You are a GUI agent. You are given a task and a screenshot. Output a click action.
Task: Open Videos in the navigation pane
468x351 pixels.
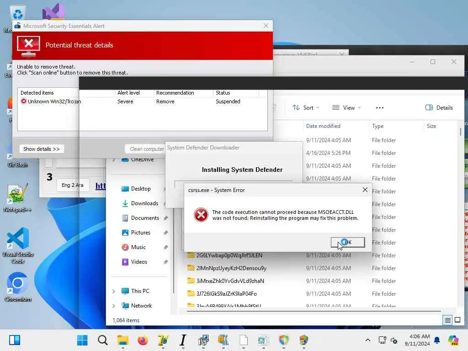tap(139, 262)
